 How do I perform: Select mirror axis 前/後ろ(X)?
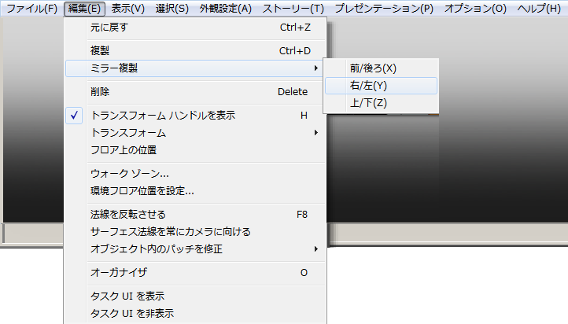pyautogui.click(x=381, y=68)
